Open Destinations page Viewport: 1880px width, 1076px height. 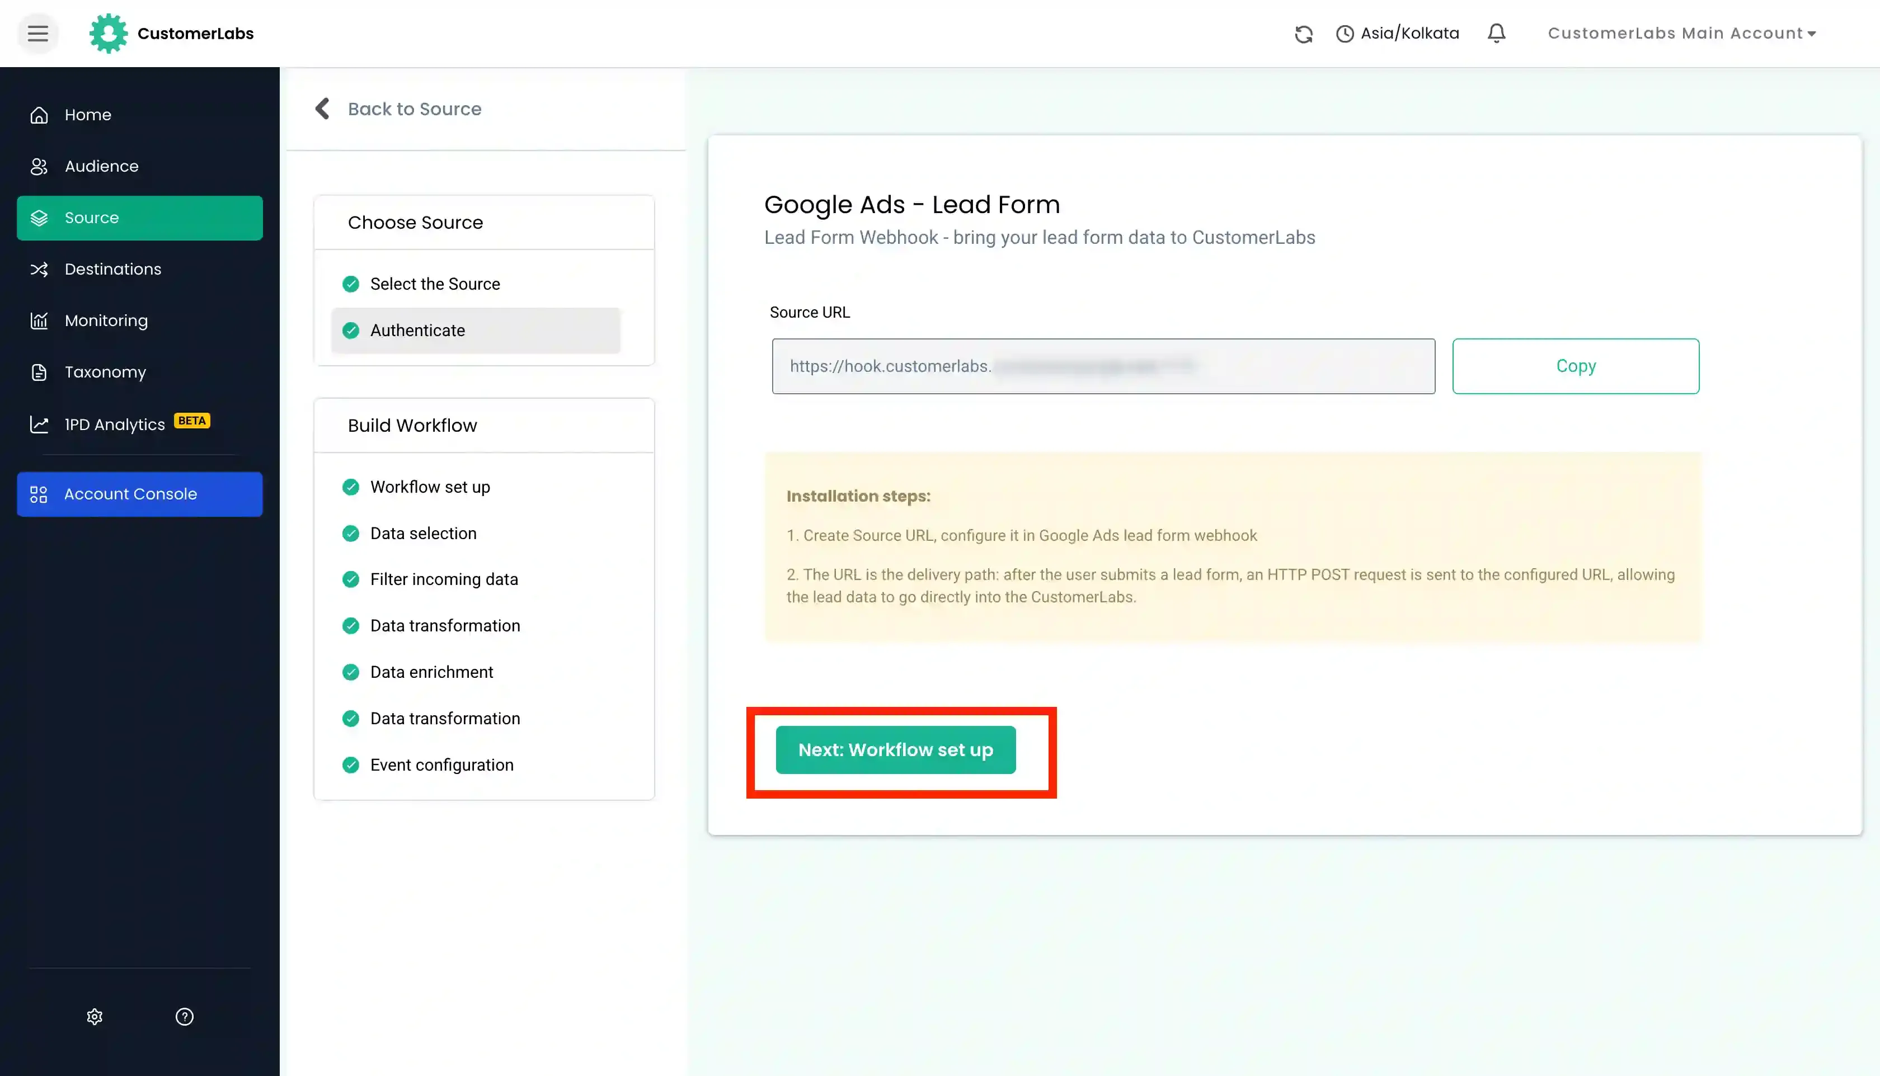point(140,269)
